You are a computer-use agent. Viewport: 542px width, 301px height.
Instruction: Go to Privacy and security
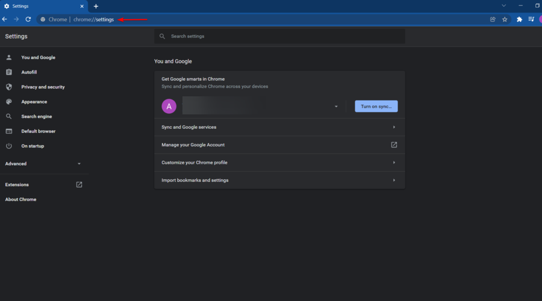(43, 87)
